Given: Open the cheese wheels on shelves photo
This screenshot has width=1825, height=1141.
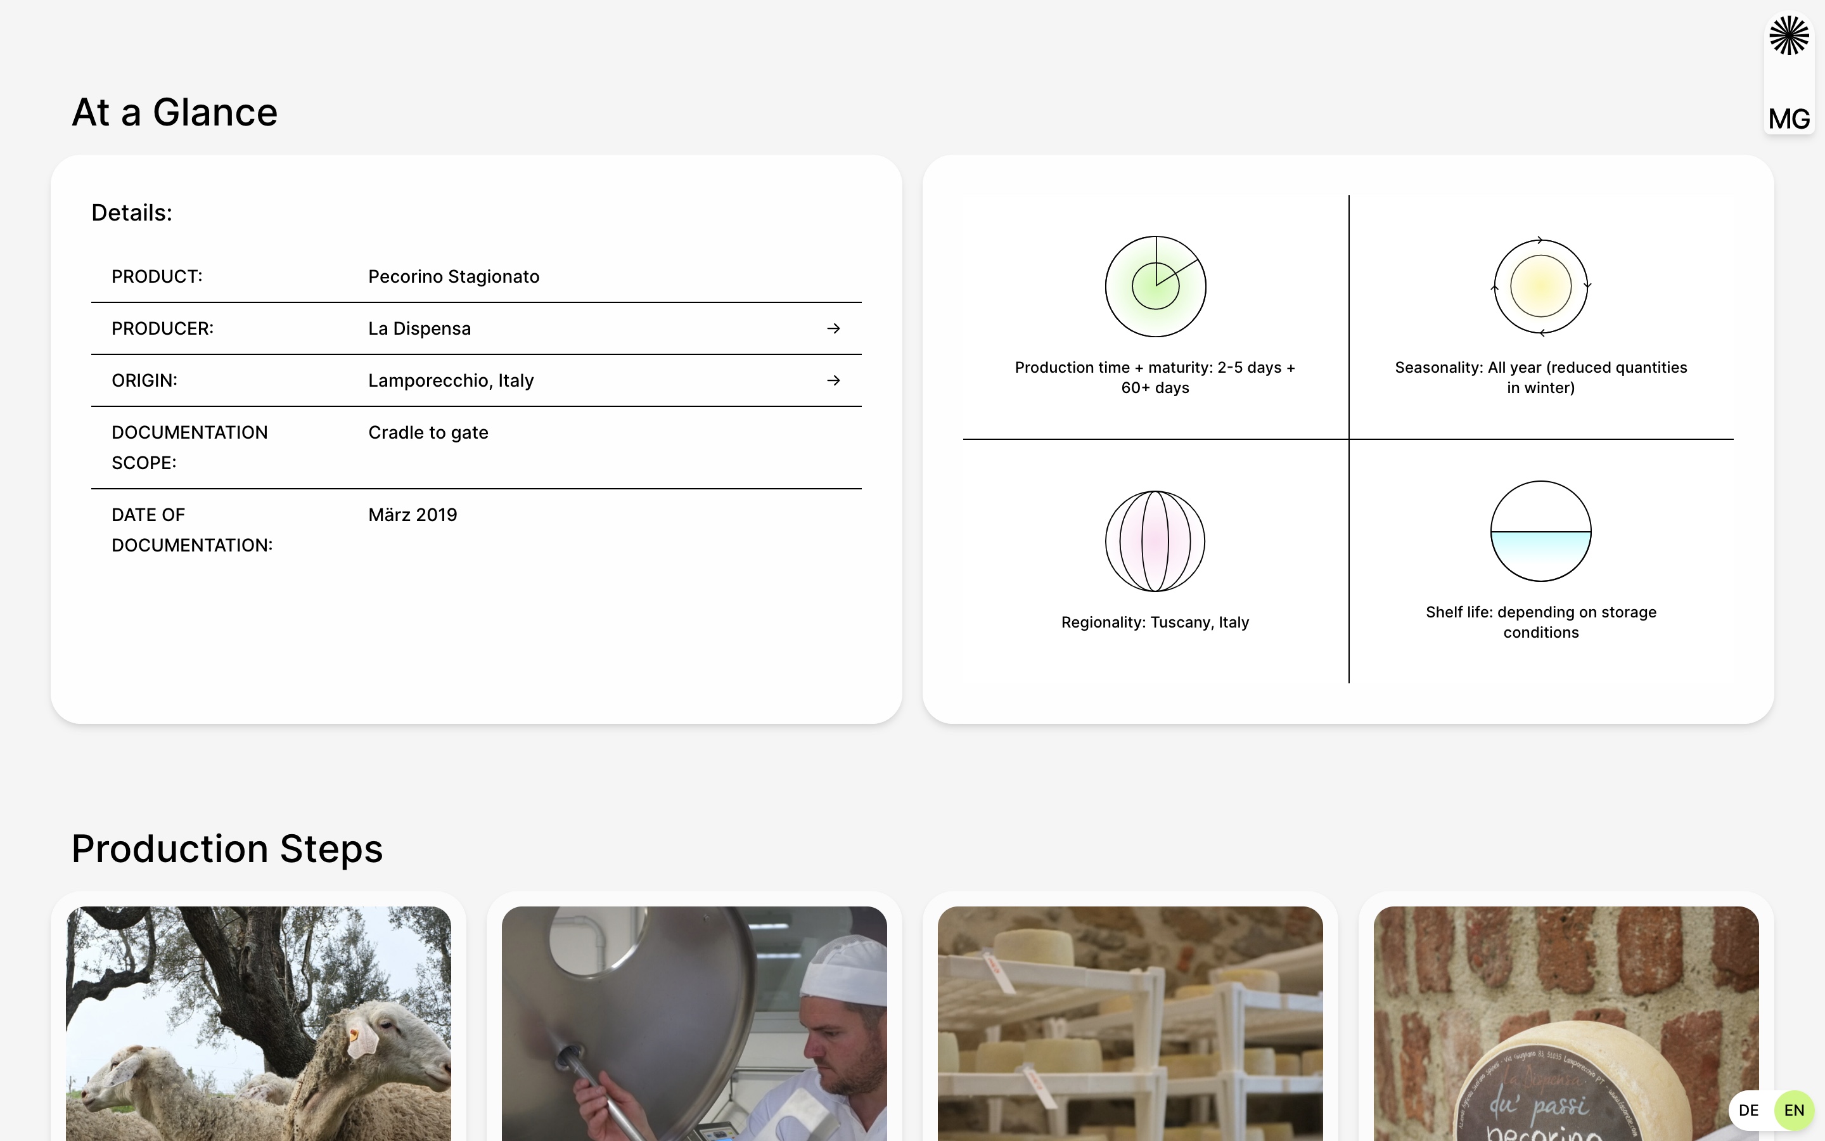Looking at the screenshot, I should (x=1130, y=1023).
